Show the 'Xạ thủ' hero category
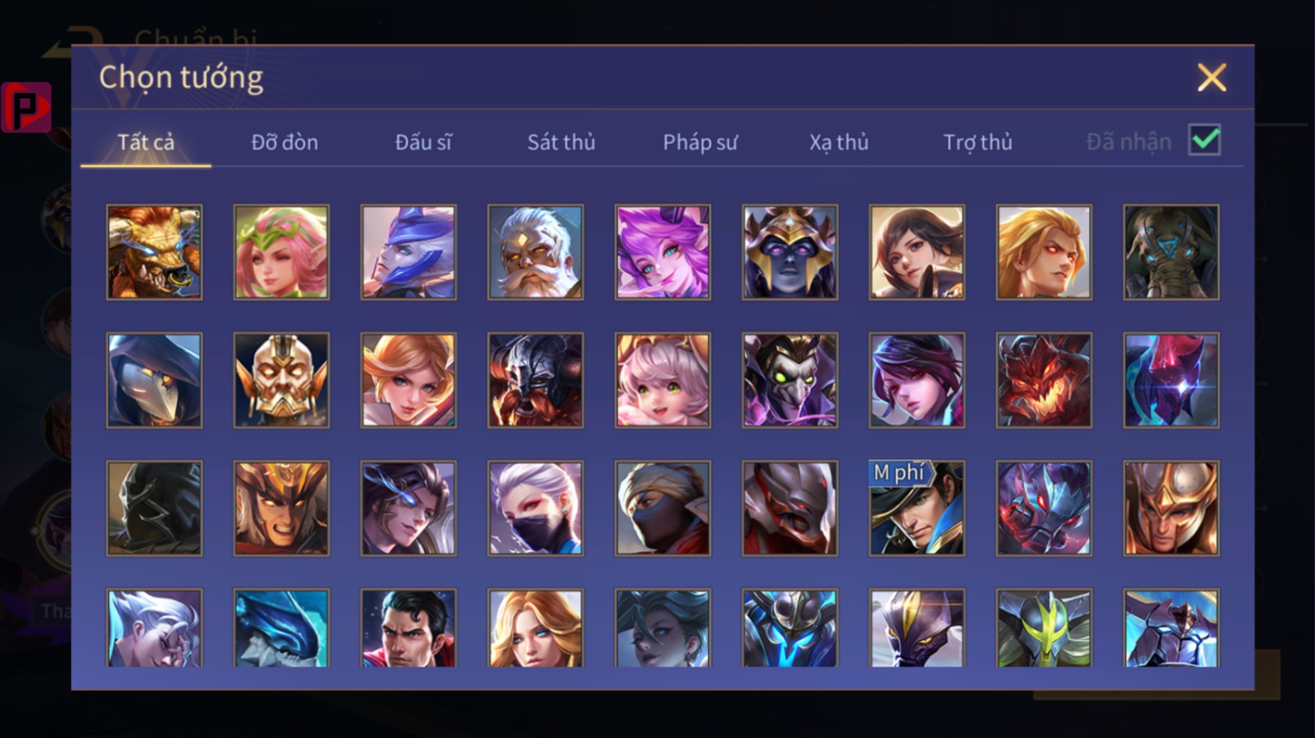 point(839,142)
